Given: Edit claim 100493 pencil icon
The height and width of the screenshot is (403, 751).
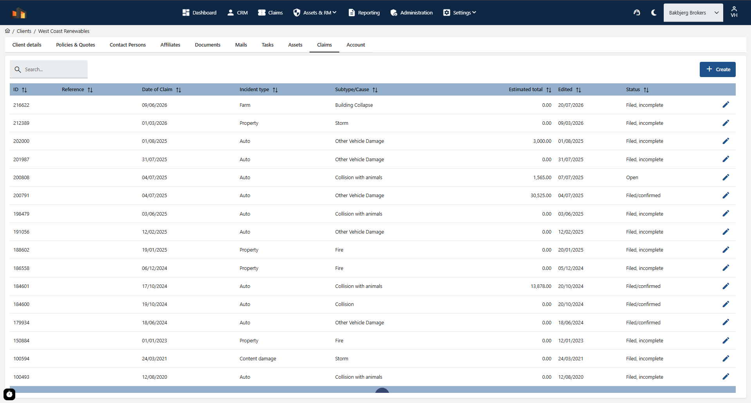Looking at the screenshot, I should coord(726,376).
